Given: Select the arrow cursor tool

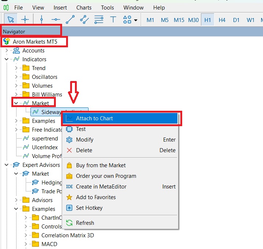Looking at the screenshot, I should [11, 20].
